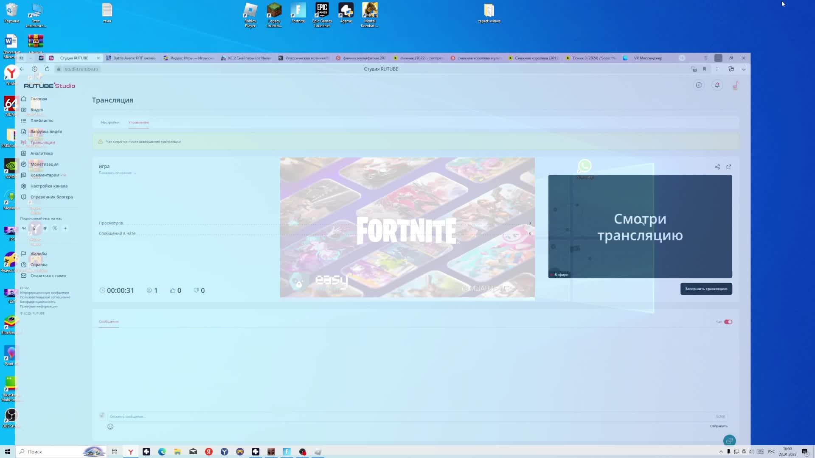Open the Монетизация sidebar section

point(44,164)
